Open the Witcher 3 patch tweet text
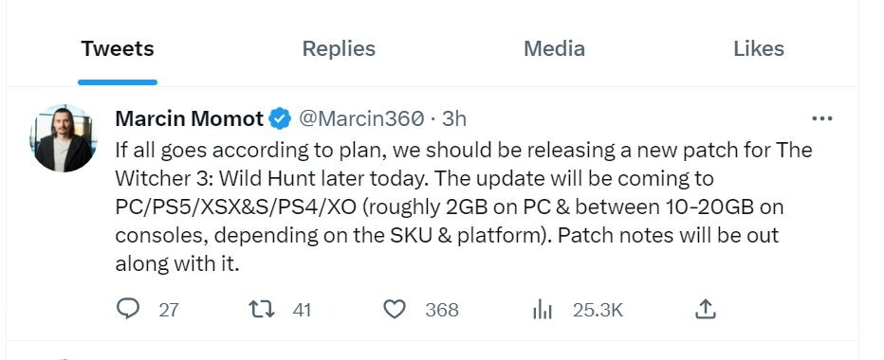The width and height of the screenshot is (884, 360). tap(464, 207)
